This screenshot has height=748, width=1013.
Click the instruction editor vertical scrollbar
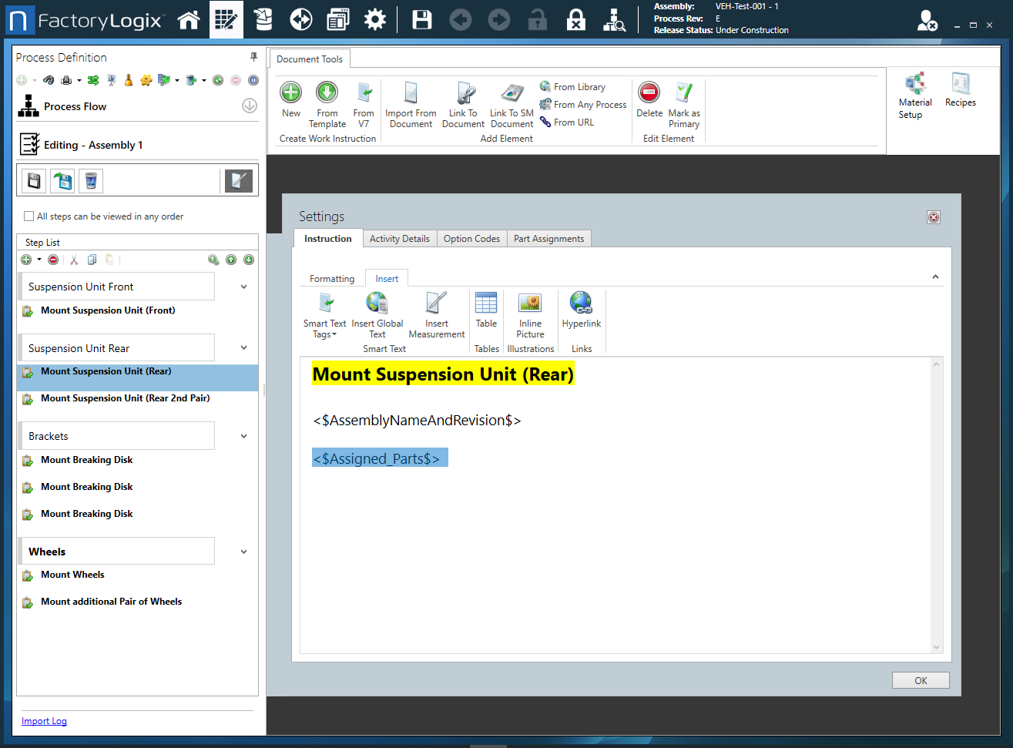point(937,505)
